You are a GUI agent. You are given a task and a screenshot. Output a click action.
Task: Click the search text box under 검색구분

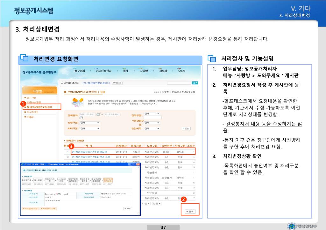point(152,117)
